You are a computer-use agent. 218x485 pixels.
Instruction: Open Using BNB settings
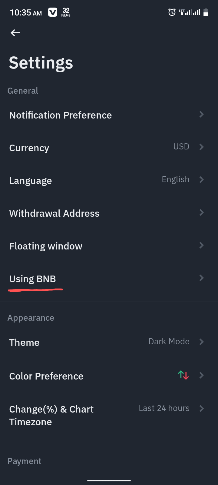point(33,279)
